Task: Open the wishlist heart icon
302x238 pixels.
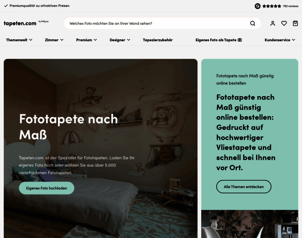Action: coord(284,23)
